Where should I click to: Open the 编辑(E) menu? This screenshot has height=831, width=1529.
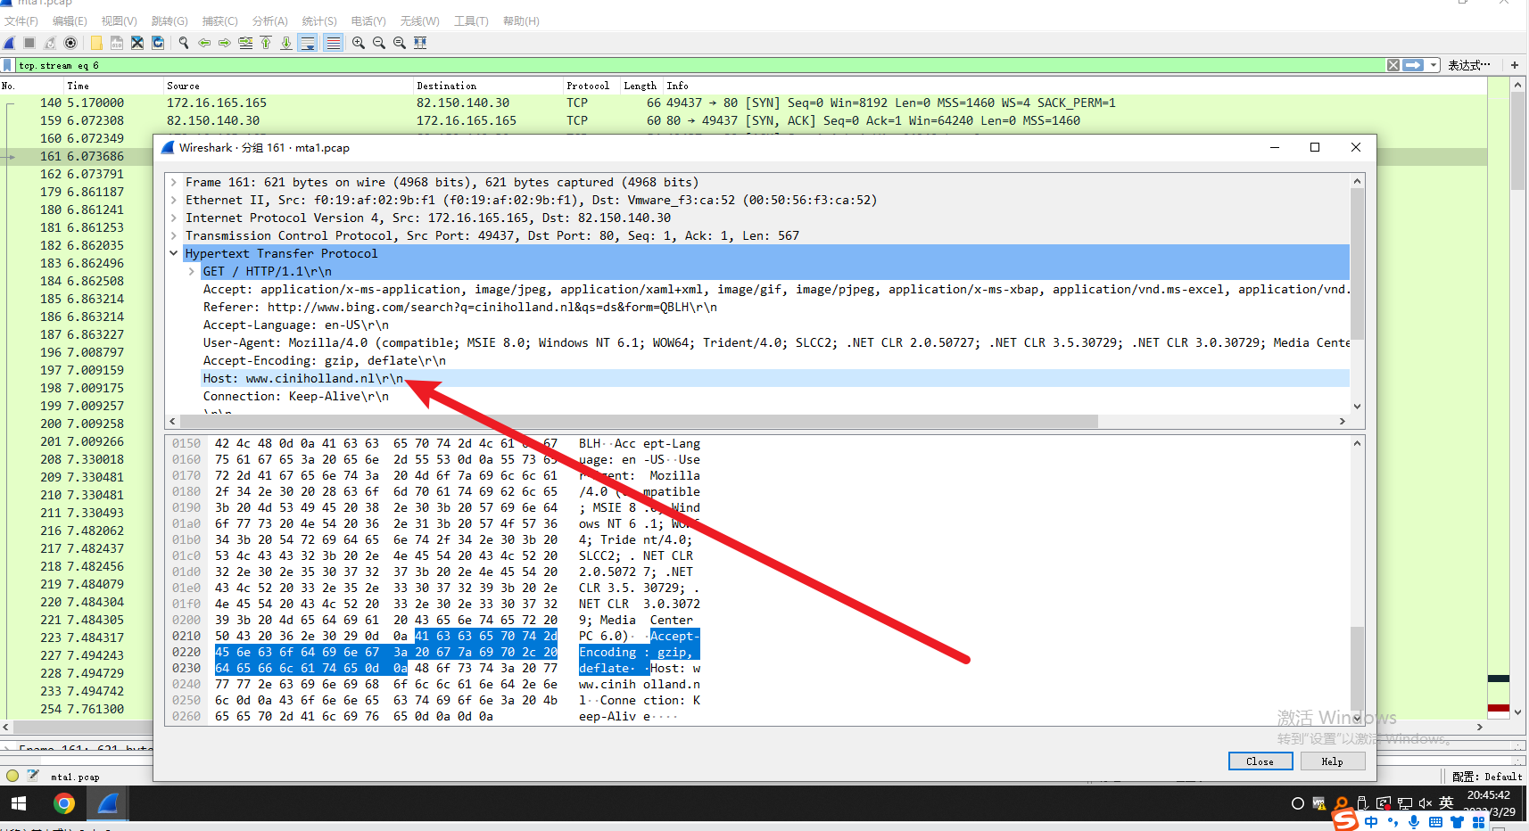[x=70, y=21]
